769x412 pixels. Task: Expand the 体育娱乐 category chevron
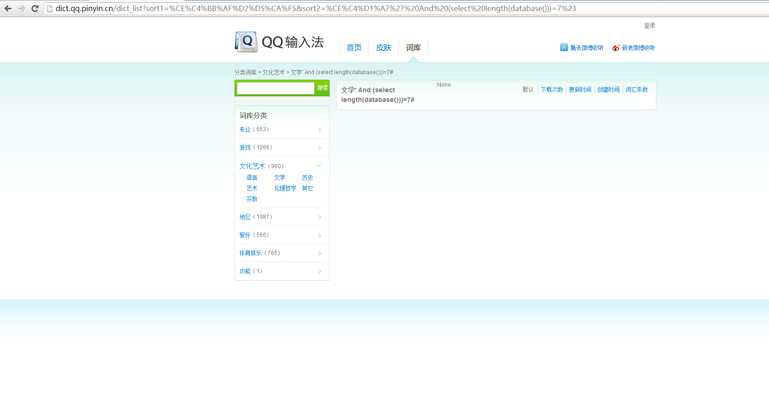(x=319, y=254)
